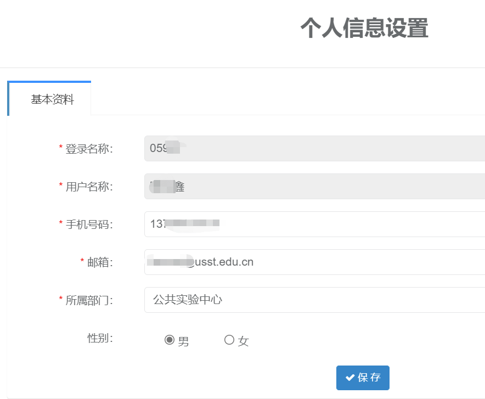This screenshot has height=399, width=485.
Task: Click the checkmark icon in the save button
Action: click(x=349, y=378)
